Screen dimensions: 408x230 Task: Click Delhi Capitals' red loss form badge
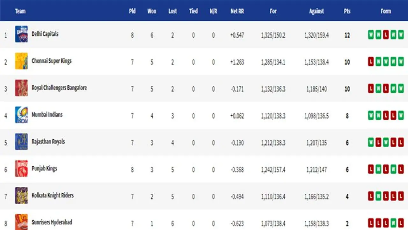tap(386, 34)
